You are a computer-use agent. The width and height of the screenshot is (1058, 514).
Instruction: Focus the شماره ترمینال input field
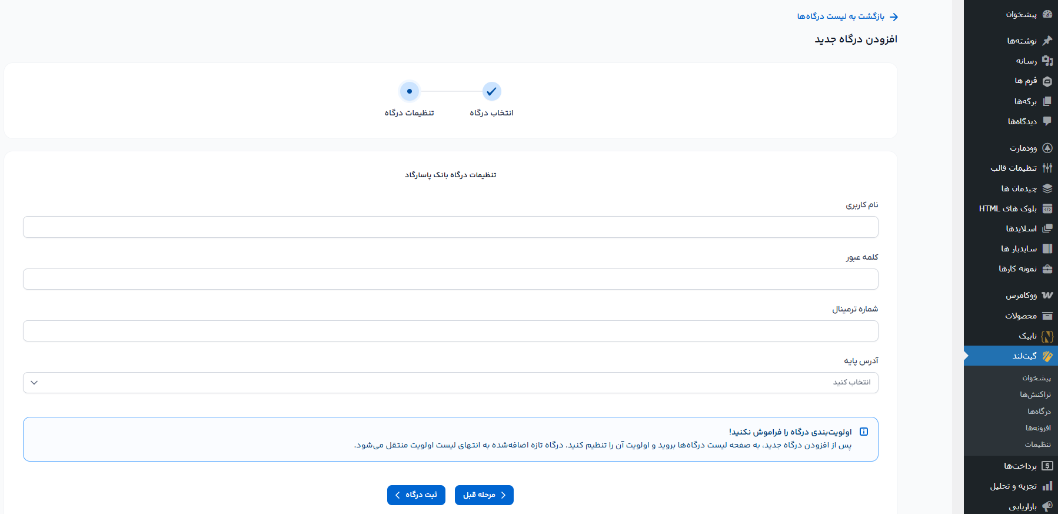coord(451,331)
